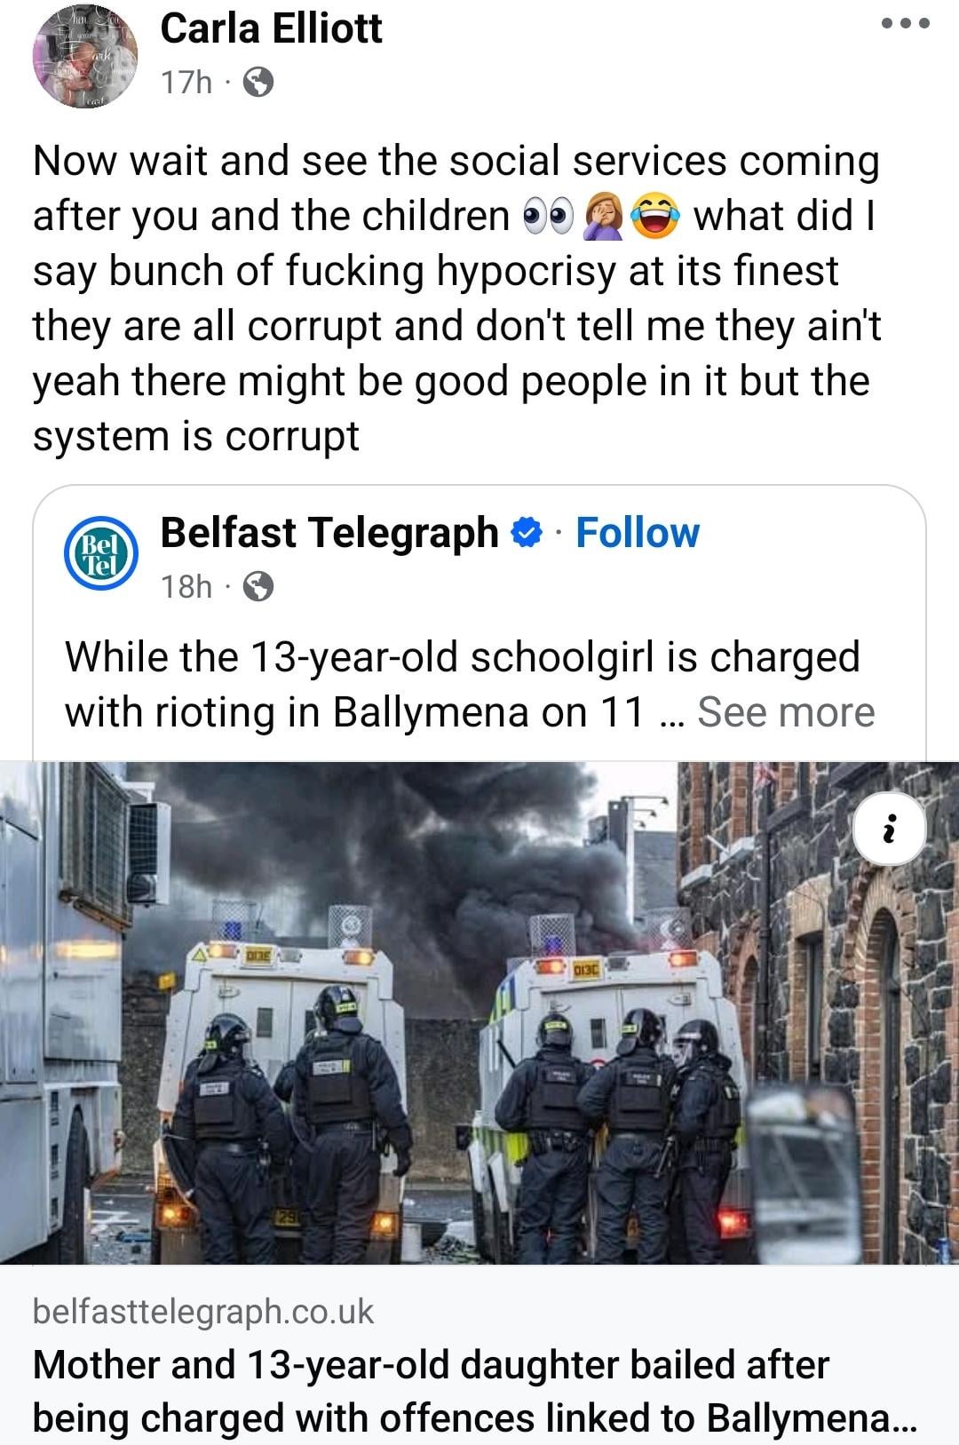This screenshot has height=1445, width=959.
Task: Open the belfasttelegraph.co.uk domain link
Action: coord(203,1311)
